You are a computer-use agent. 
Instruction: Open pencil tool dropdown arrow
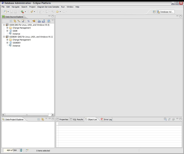tap(34, 12)
